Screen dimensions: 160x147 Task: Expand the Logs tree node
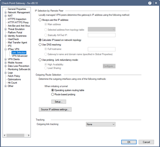(5, 73)
